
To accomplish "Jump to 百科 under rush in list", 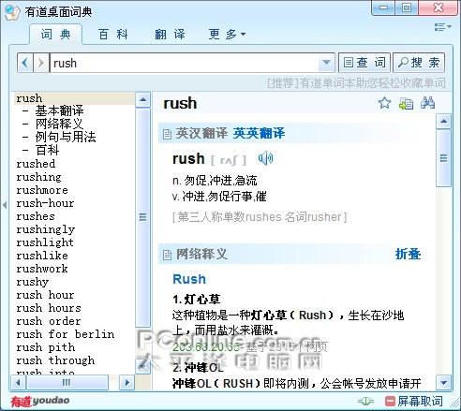I will point(47,150).
